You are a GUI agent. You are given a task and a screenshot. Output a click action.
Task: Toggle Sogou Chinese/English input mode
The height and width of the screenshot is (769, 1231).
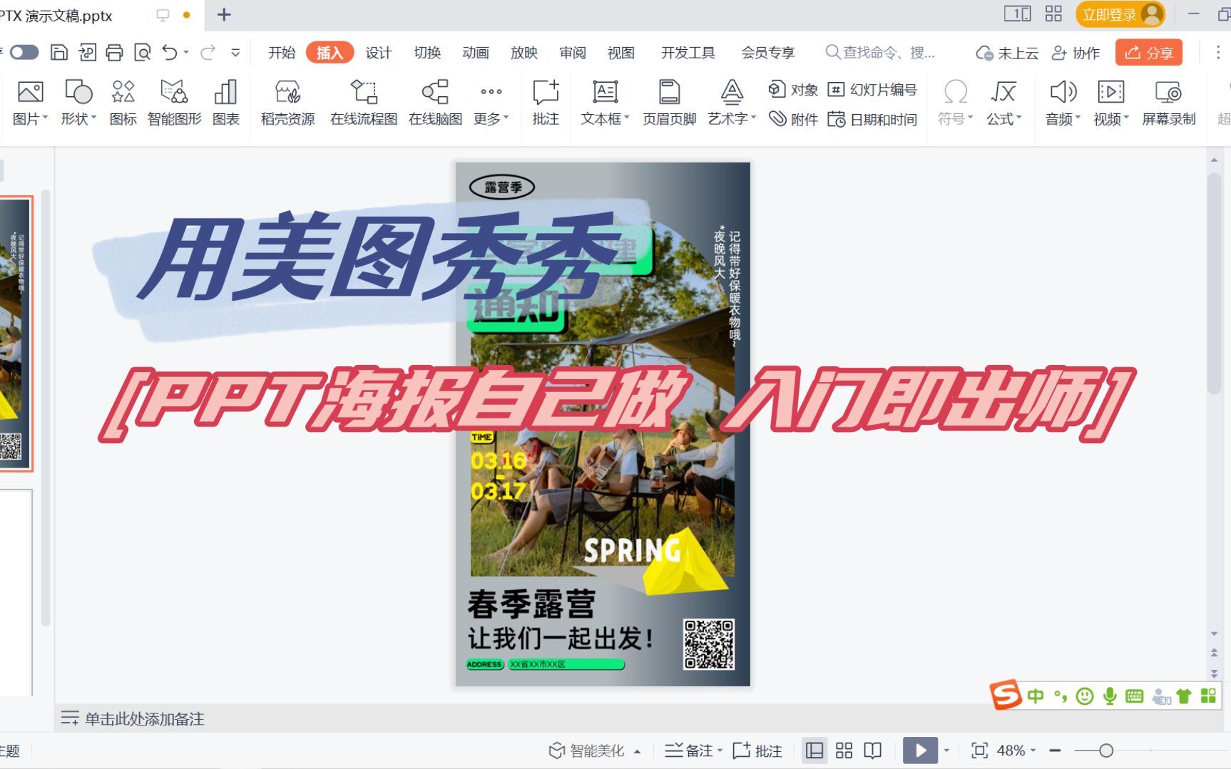tap(1036, 696)
